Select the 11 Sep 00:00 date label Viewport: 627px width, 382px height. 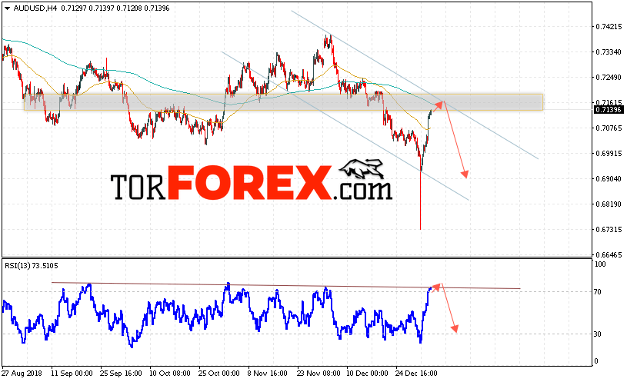pos(72,374)
